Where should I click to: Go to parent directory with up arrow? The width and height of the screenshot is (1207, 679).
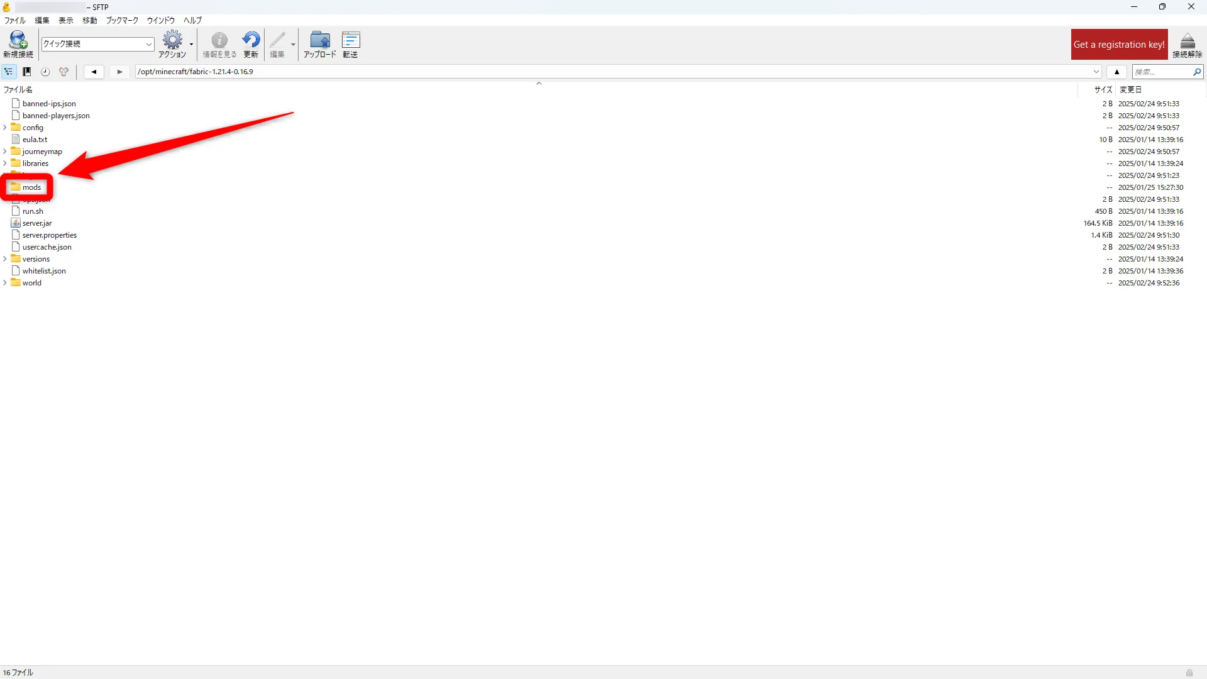1117,72
